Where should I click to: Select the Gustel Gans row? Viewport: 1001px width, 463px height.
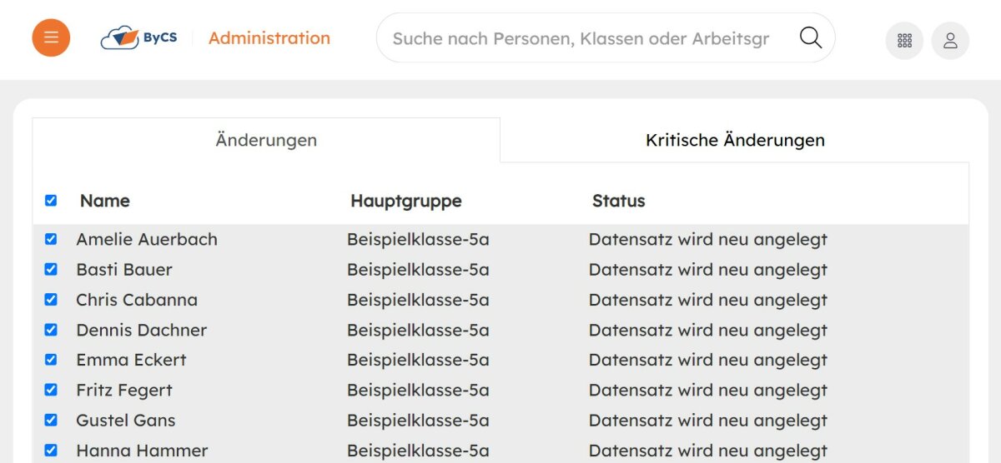(x=500, y=421)
